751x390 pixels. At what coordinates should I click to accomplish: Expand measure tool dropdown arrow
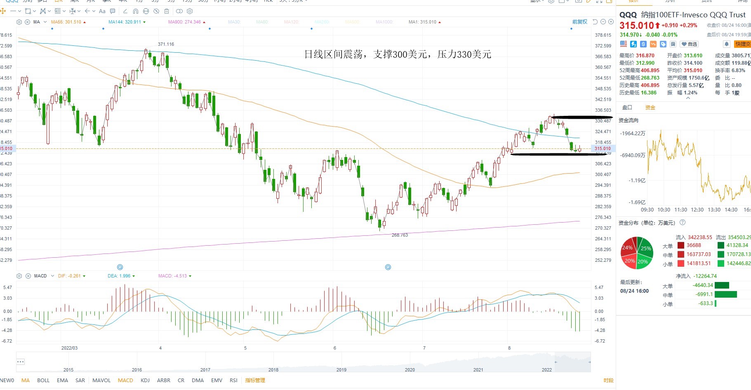(79, 11)
